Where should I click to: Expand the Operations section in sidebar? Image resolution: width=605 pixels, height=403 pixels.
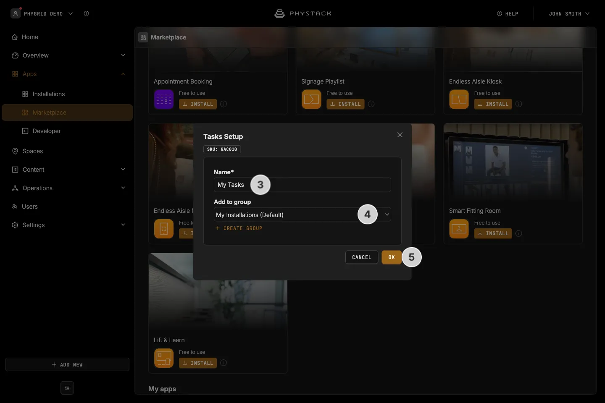(67, 188)
